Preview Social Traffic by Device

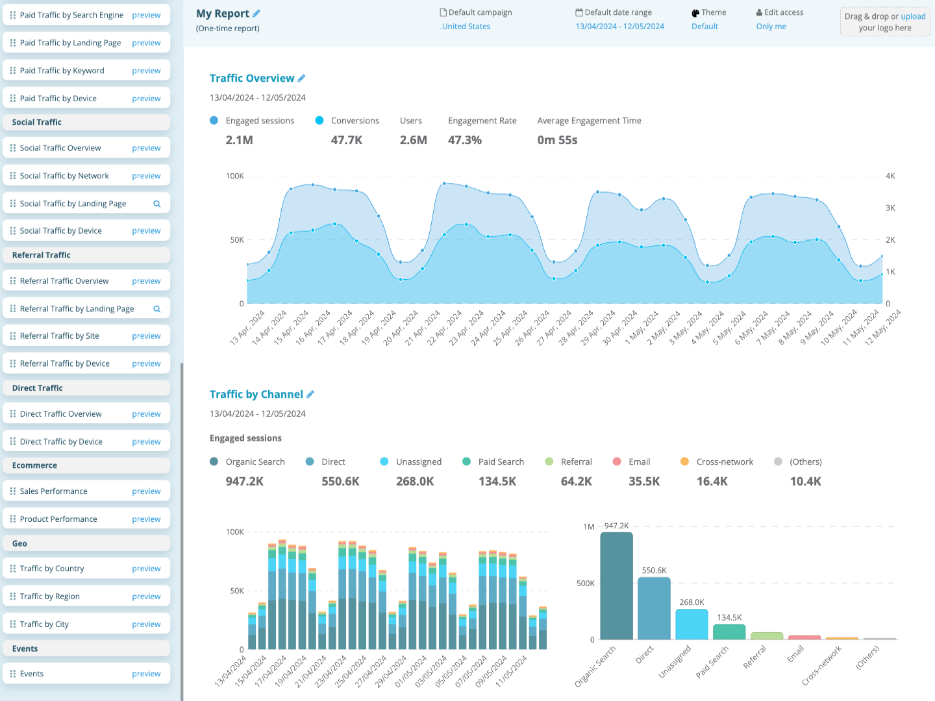tap(146, 231)
